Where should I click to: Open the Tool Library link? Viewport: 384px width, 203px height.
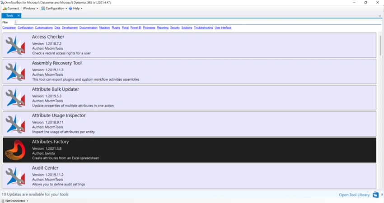(354, 195)
